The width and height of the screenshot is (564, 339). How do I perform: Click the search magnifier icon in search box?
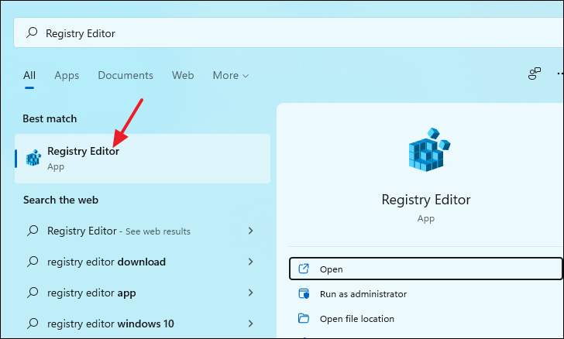32,33
